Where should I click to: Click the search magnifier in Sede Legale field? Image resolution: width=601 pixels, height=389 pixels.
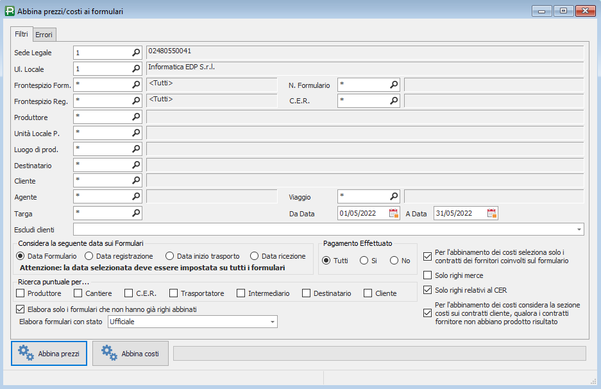136,53
